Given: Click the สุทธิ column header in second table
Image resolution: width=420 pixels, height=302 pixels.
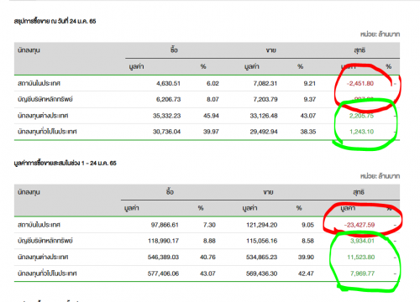Looking at the screenshot, I should [359, 192].
